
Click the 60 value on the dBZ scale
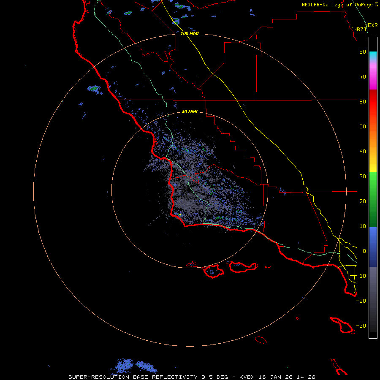tap(363, 102)
